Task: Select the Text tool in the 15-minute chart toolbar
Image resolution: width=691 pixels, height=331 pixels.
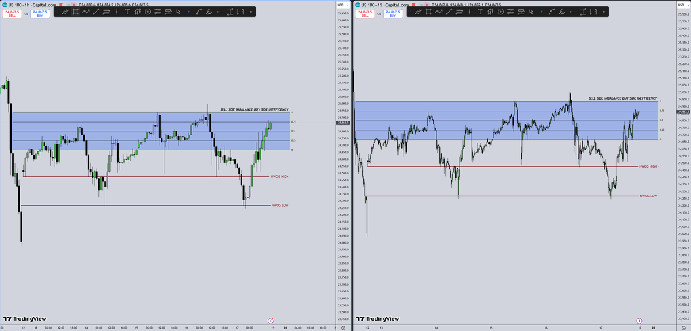Action: (480, 12)
